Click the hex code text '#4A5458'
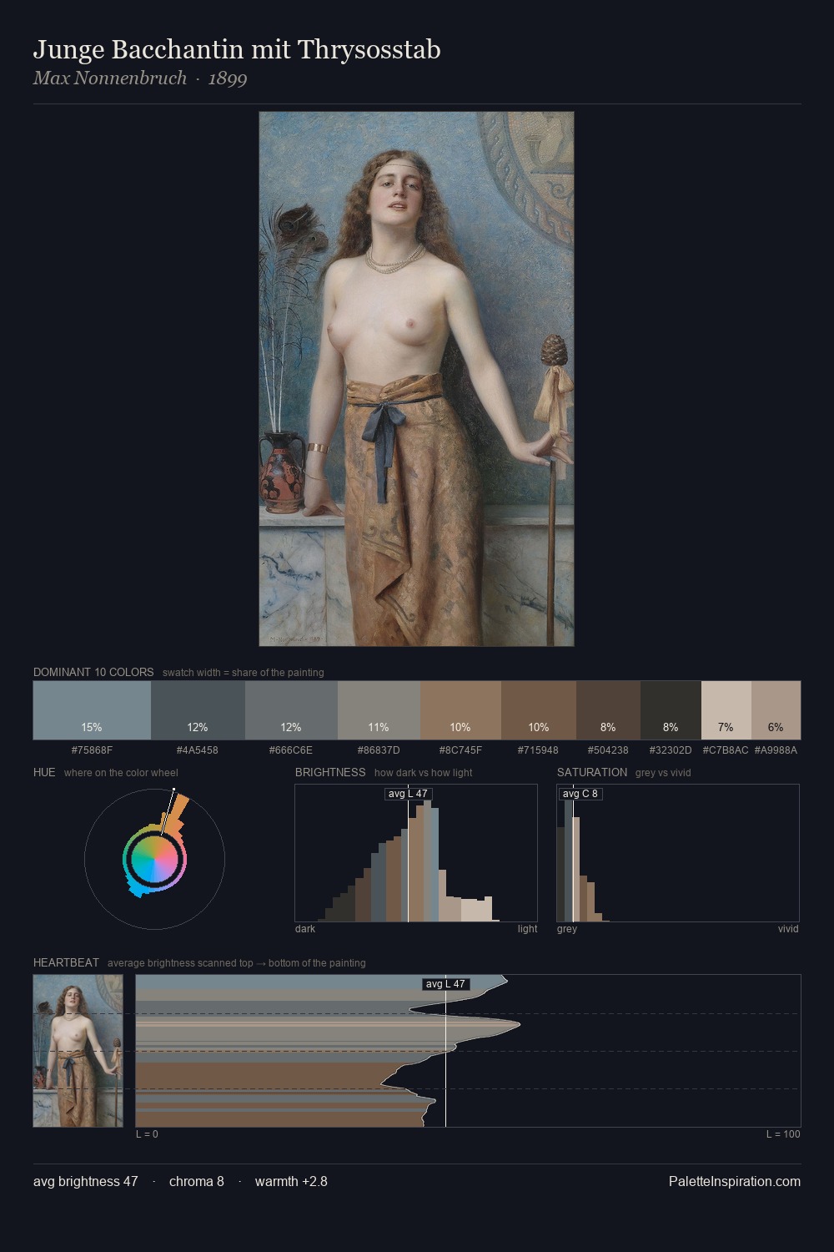Viewport: 834px width, 1252px height. point(198,750)
